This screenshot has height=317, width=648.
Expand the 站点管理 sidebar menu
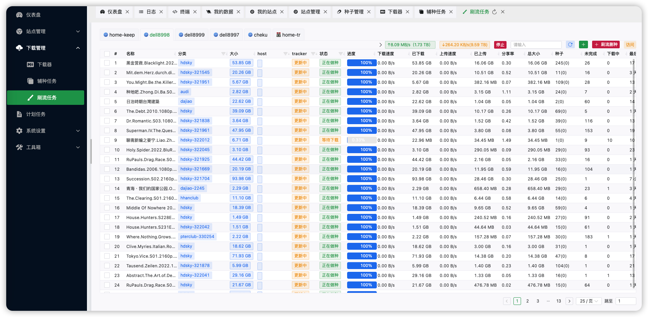click(48, 31)
